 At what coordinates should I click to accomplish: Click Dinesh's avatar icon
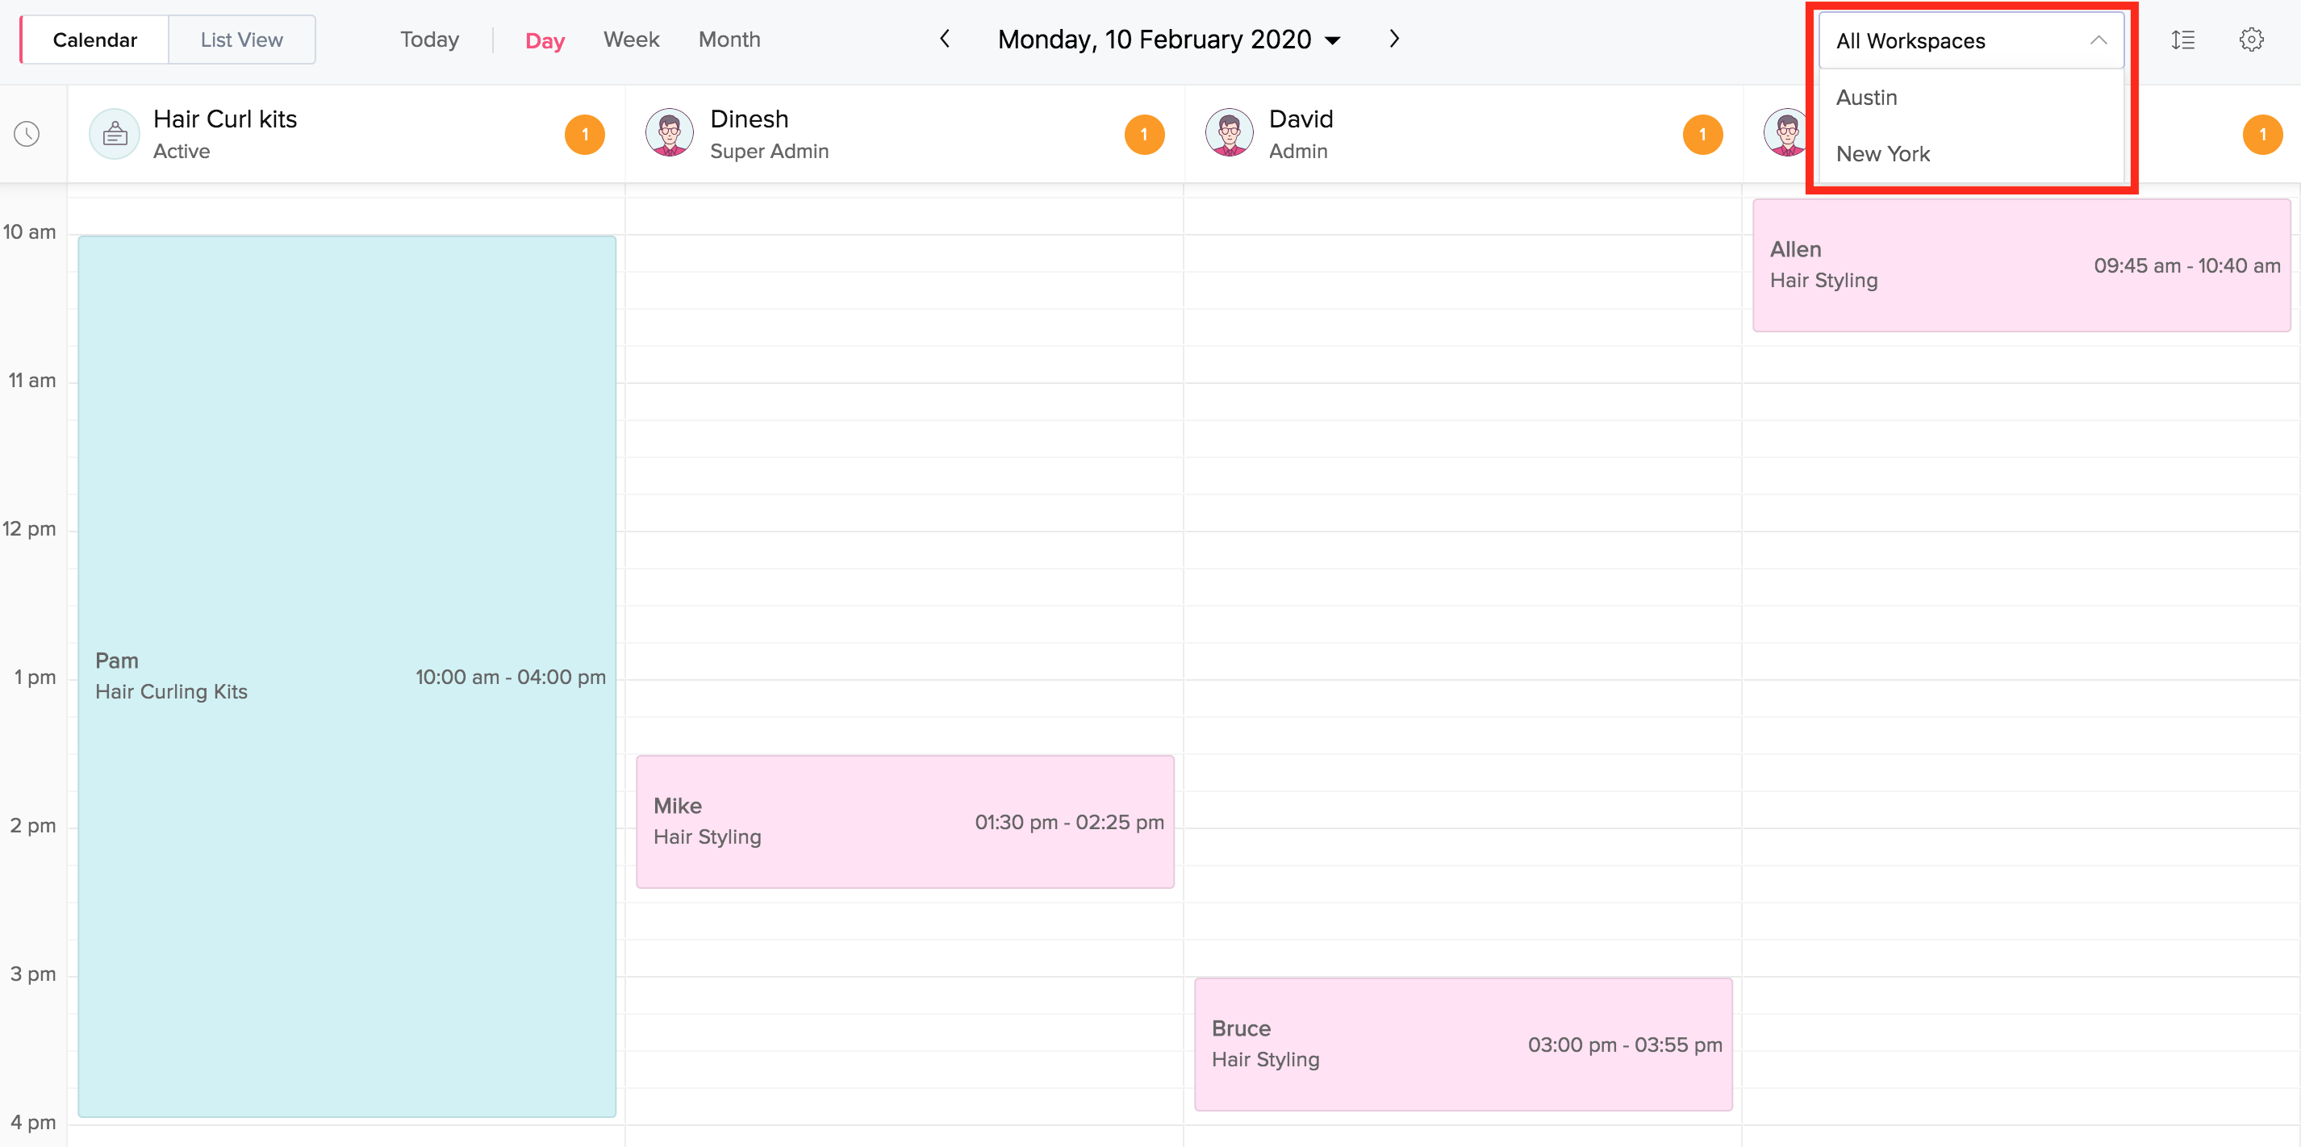(x=669, y=134)
